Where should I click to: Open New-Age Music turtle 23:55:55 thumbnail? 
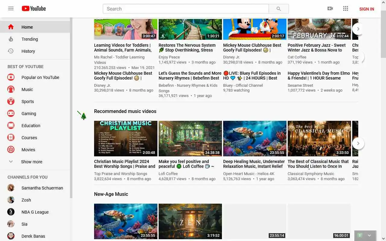pos(126,221)
